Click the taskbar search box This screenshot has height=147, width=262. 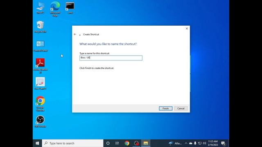point(73,143)
